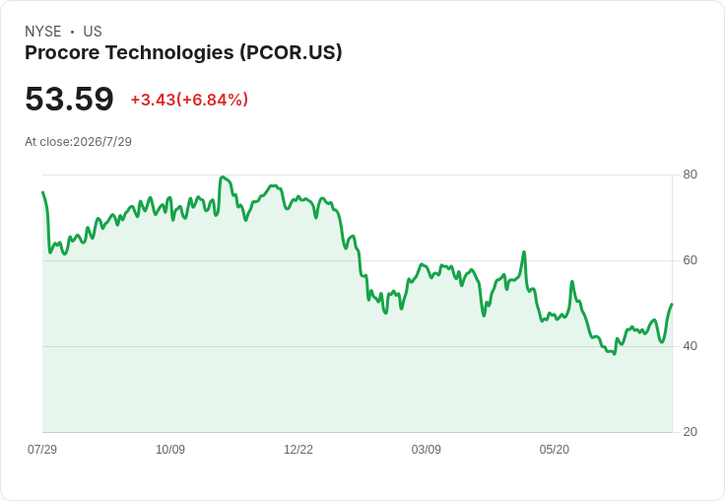Click the 10/09 x-axis date label

pos(170,449)
